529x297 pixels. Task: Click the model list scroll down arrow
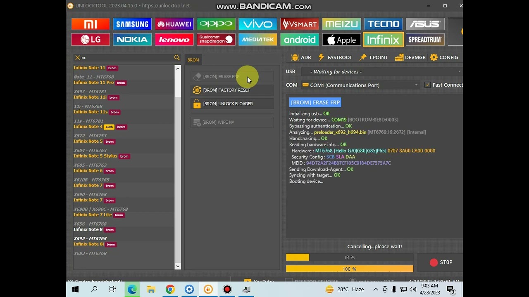tap(178, 266)
